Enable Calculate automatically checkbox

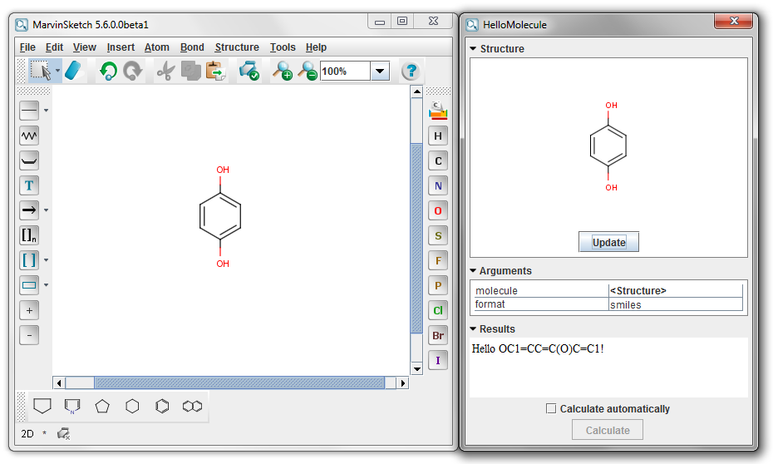pos(550,408)
